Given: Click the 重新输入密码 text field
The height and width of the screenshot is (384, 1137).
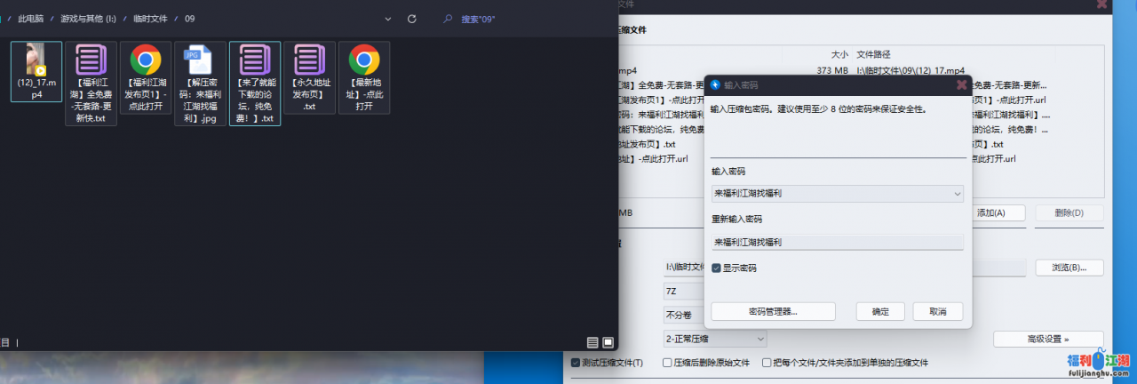Looking at the screenshot, I should [x=837, y=242].
